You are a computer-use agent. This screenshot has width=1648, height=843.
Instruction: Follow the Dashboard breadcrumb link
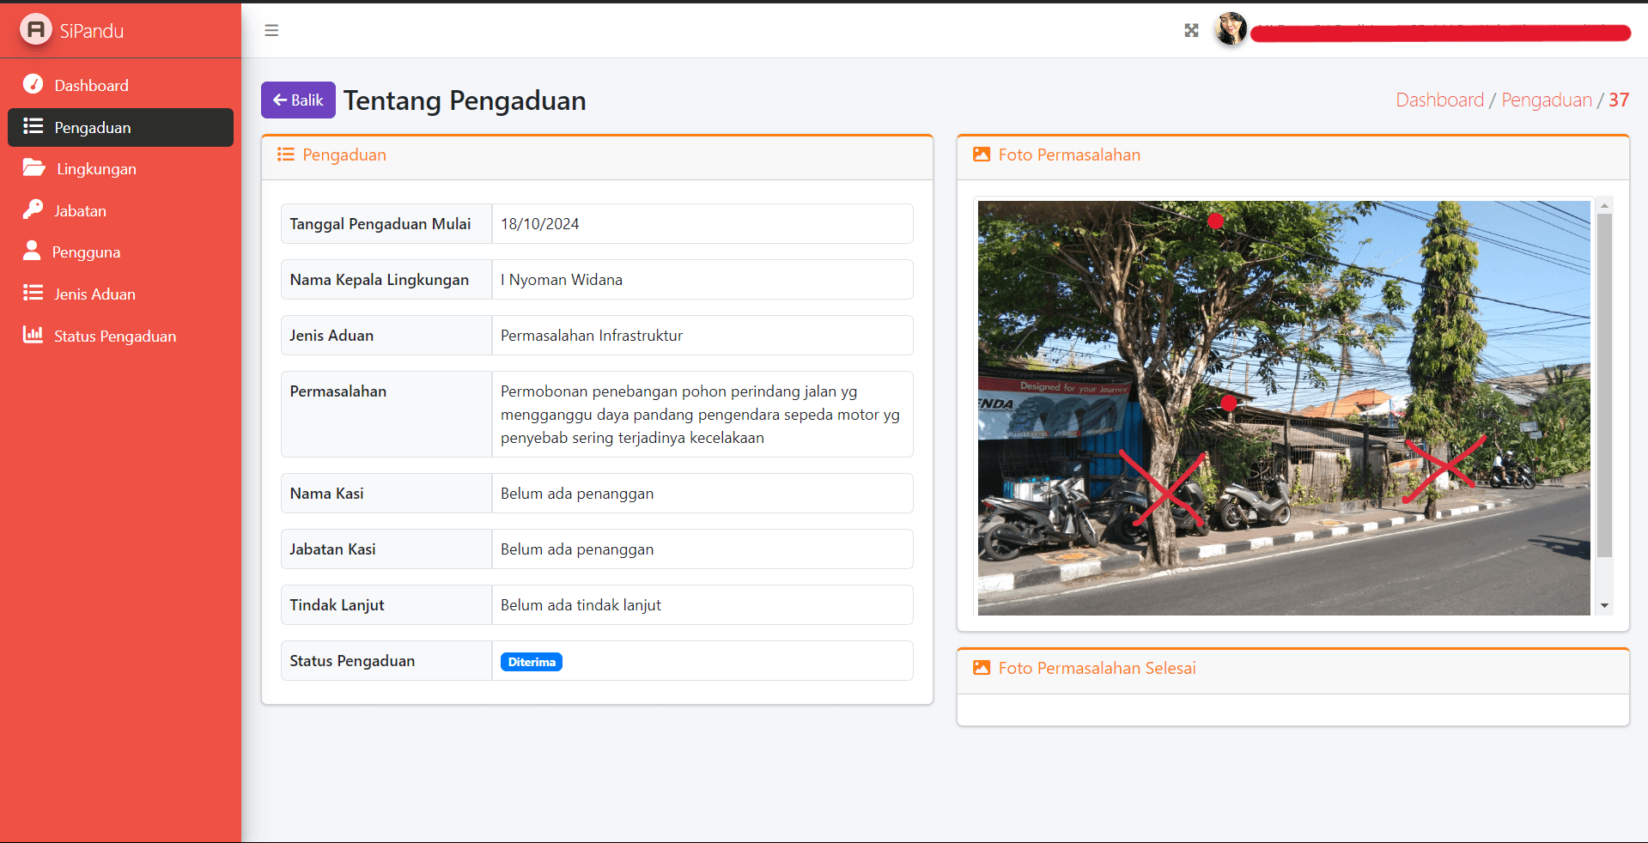pyautogui.click(x=1439, y=100)
